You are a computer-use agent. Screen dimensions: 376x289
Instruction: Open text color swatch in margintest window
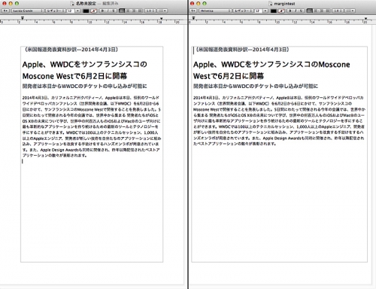click(x=274, y=11)
